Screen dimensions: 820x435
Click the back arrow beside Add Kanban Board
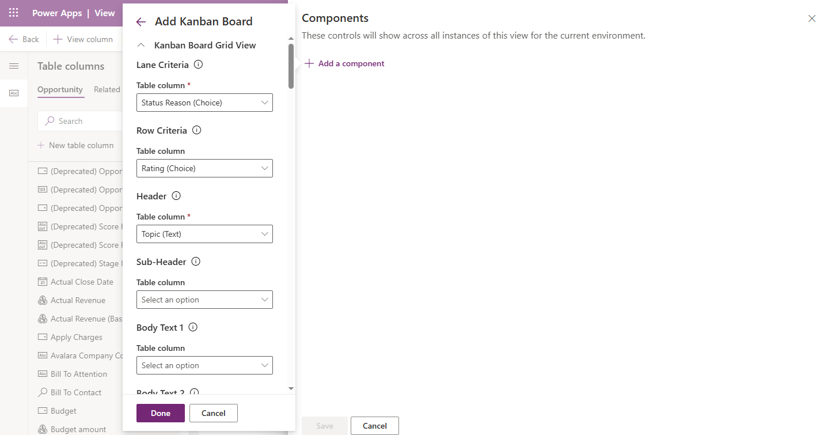coord(141,22)
